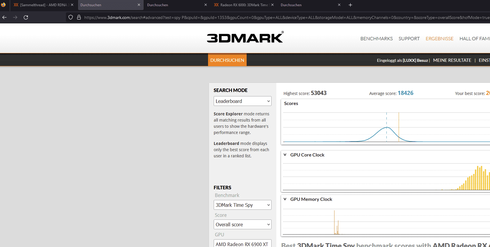Screen dimensions: 490x247
Task: Go back using the browser back arrow
Action: coord(4,17)
